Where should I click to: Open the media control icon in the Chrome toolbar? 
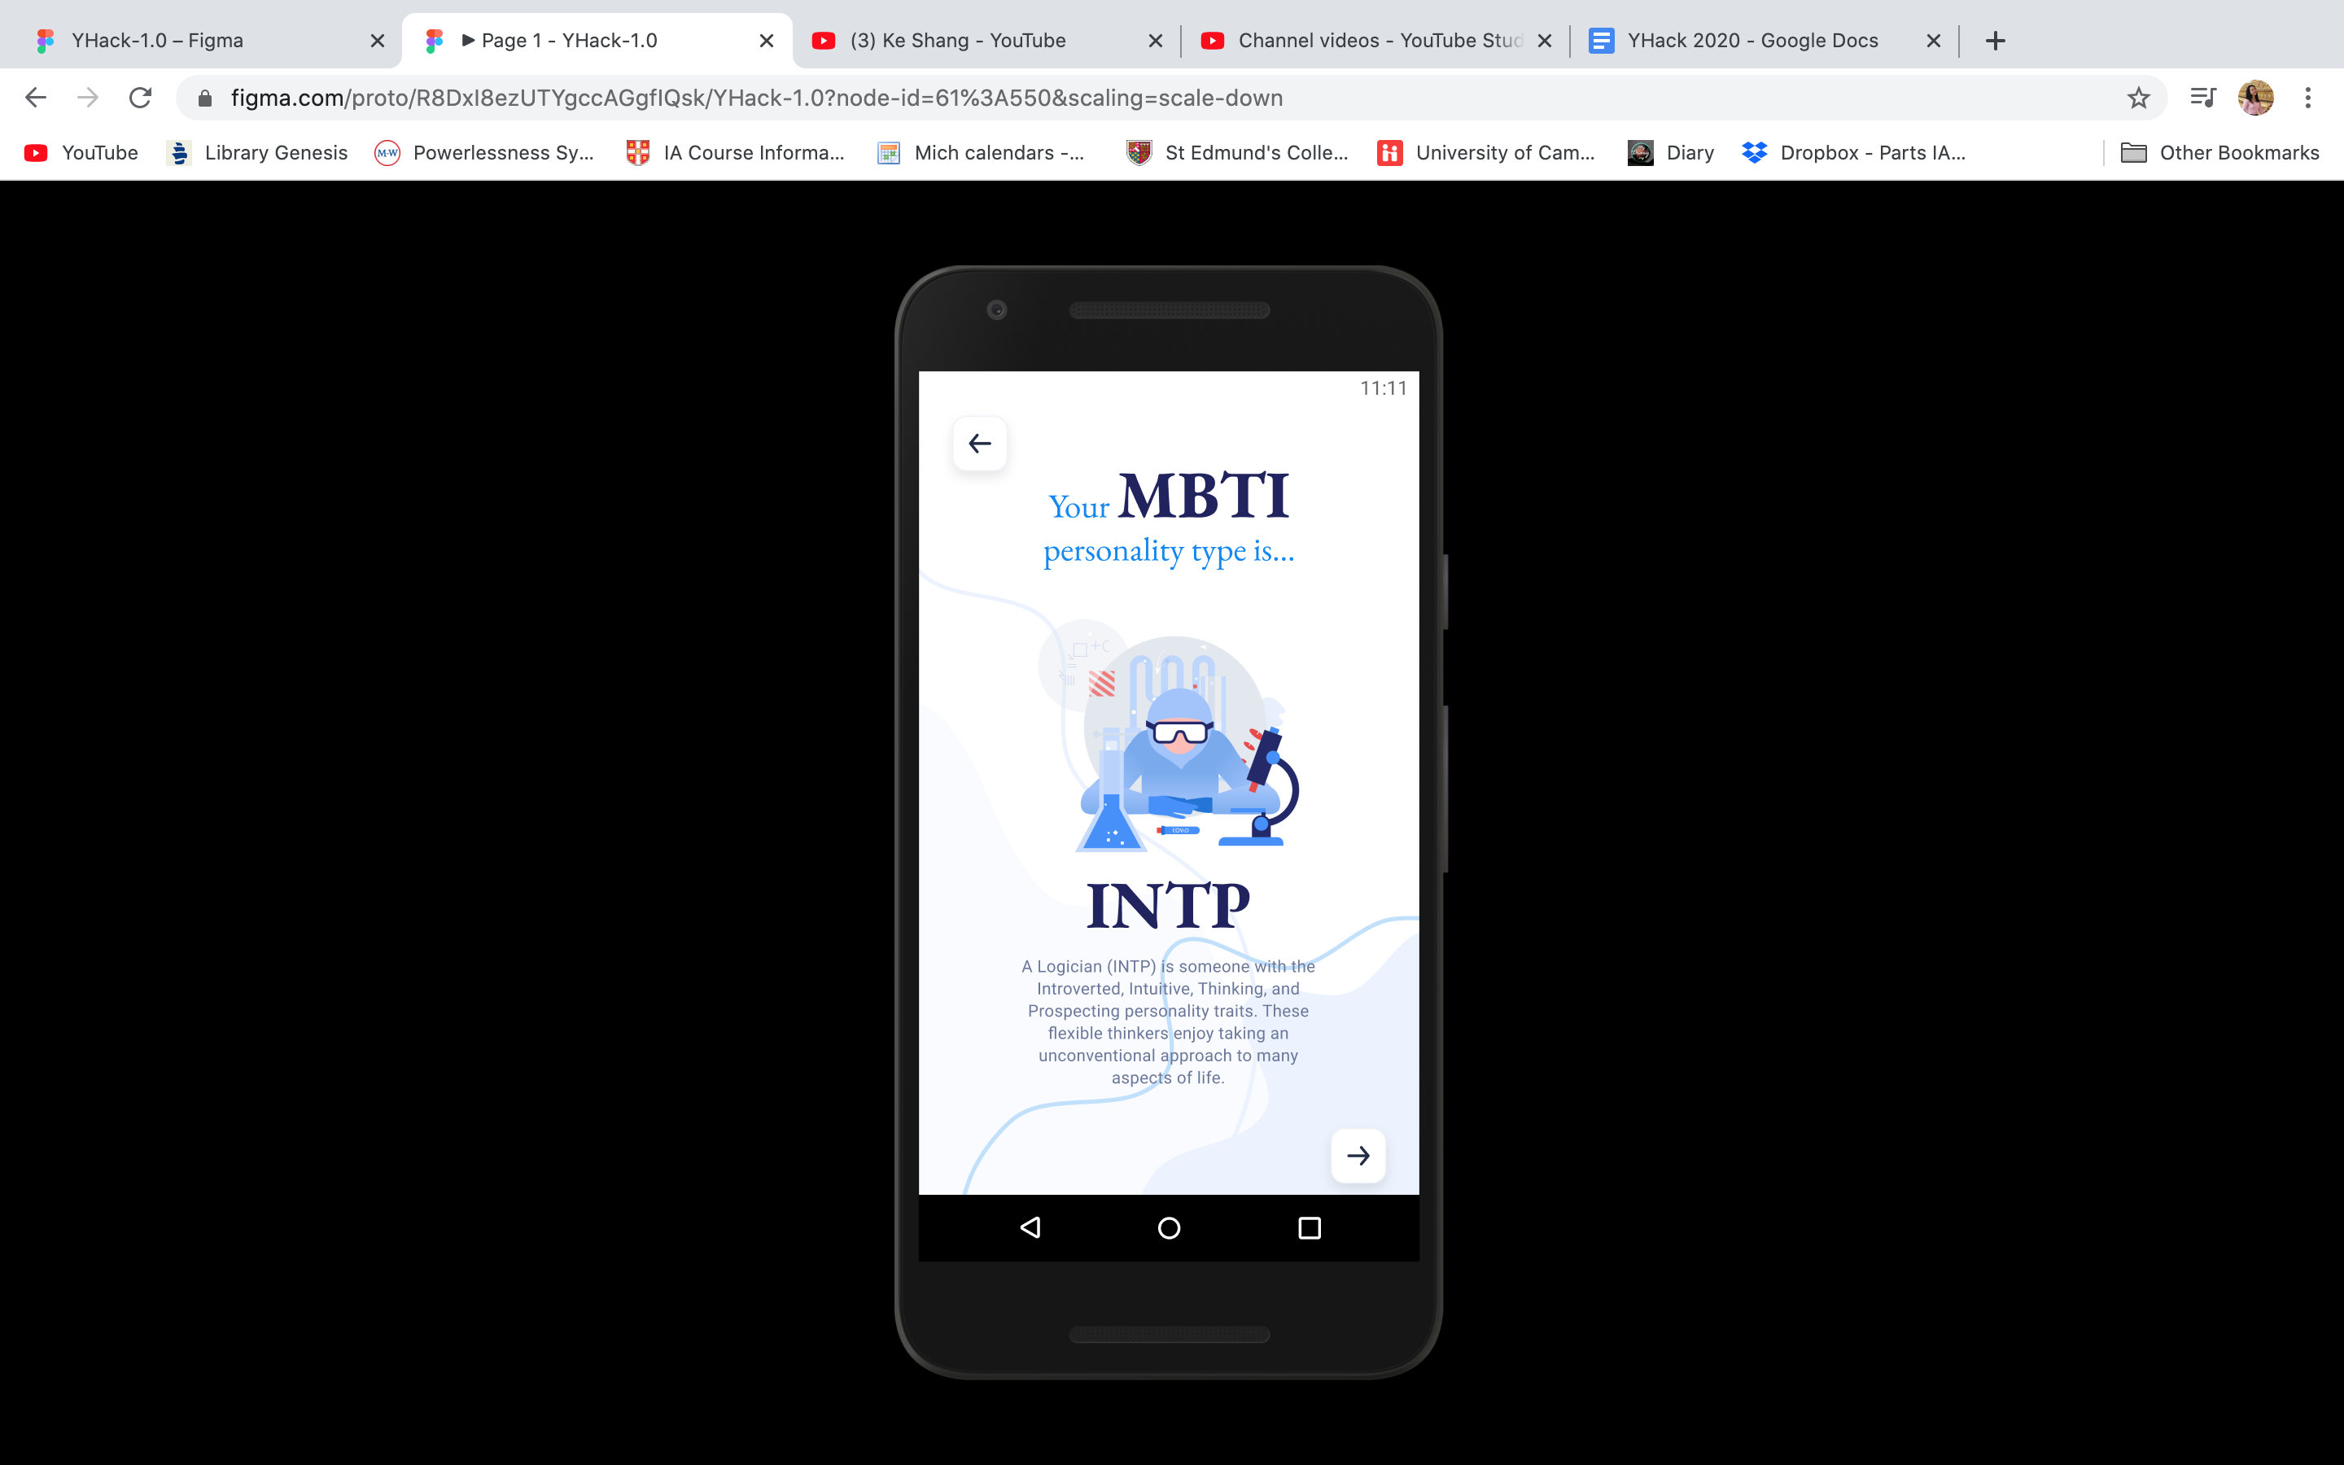point(2202,98)
